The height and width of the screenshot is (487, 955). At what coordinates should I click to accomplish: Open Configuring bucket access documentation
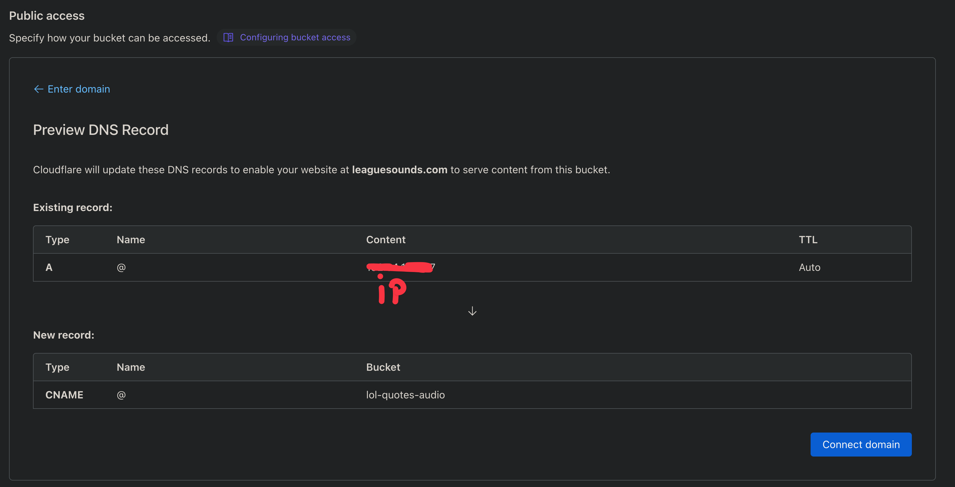click(x=295, y=37)
